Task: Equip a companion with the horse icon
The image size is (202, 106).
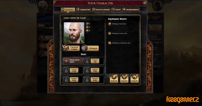Action: (x=135, y=78)
